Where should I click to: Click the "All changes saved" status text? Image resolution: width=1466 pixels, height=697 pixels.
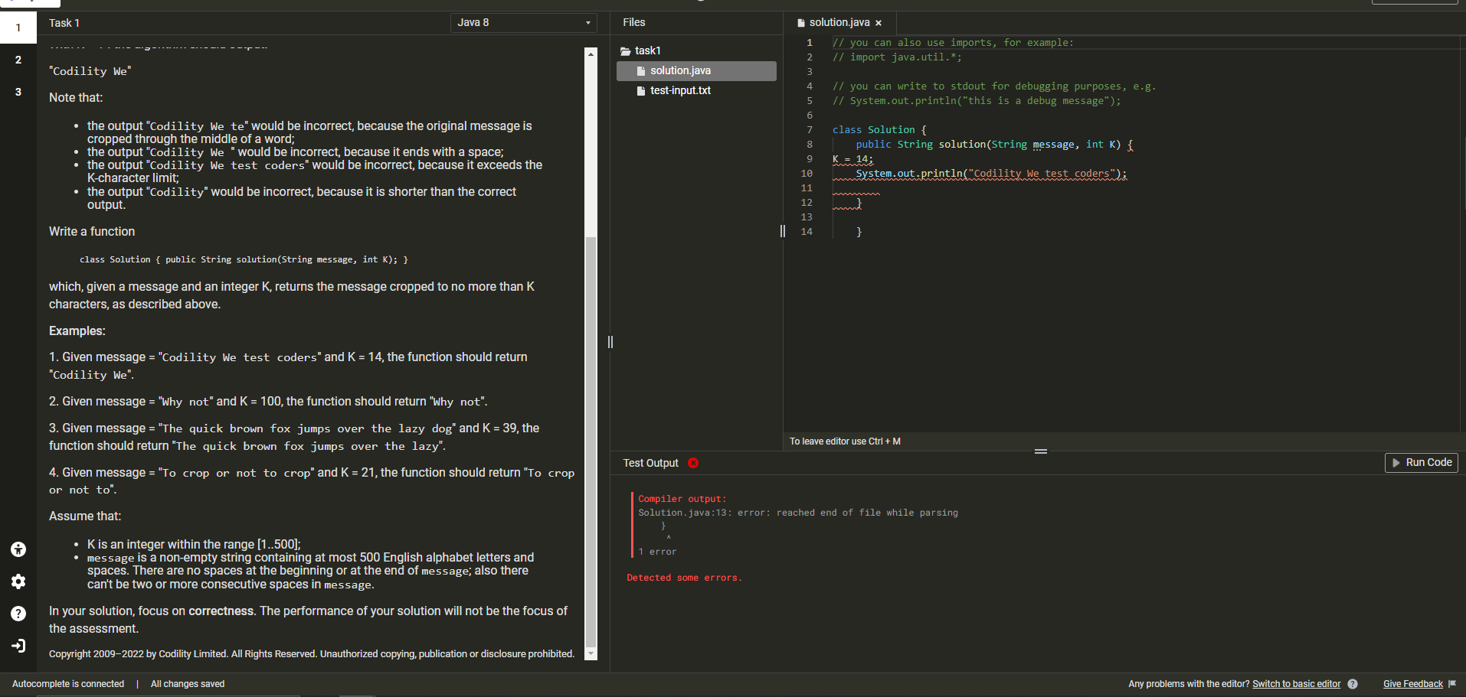point(188,684)
